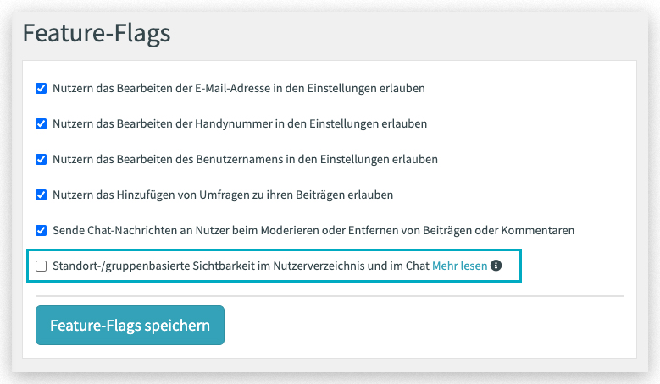
Task: Enable Standort-/gruppenbasierte Sichtbarkeit checkbox
Action: (x=42, y=266)
